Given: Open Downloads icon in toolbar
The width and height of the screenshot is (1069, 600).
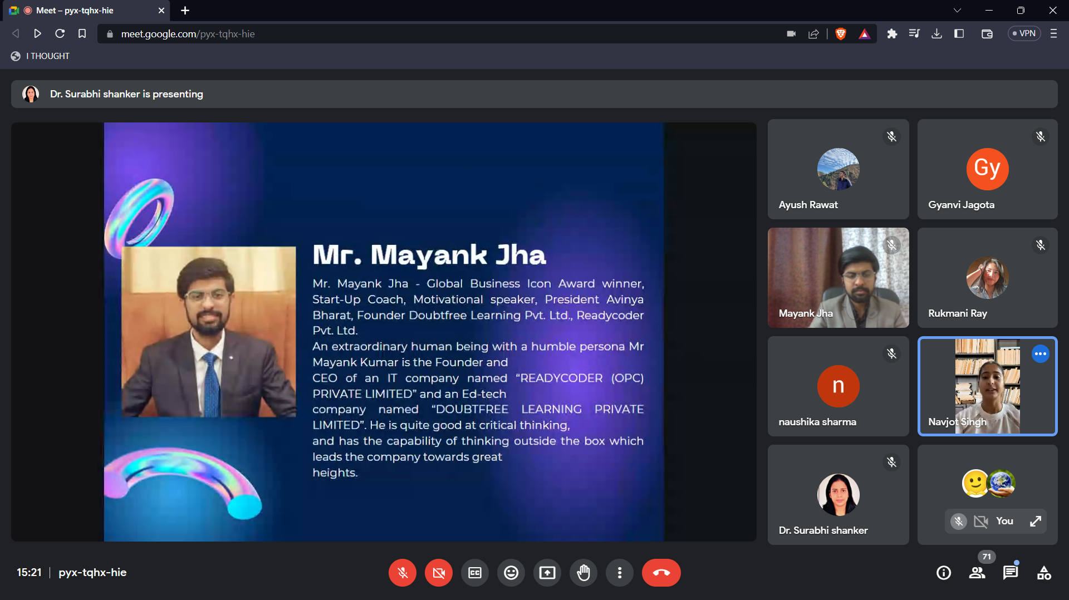Looking at the screenshot, I should click(x=936, y=34).
